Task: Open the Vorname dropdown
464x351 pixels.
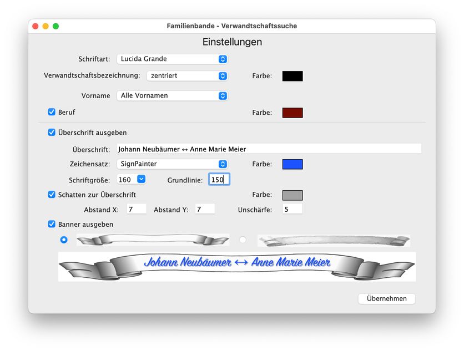Action: [x=172, y=95]
